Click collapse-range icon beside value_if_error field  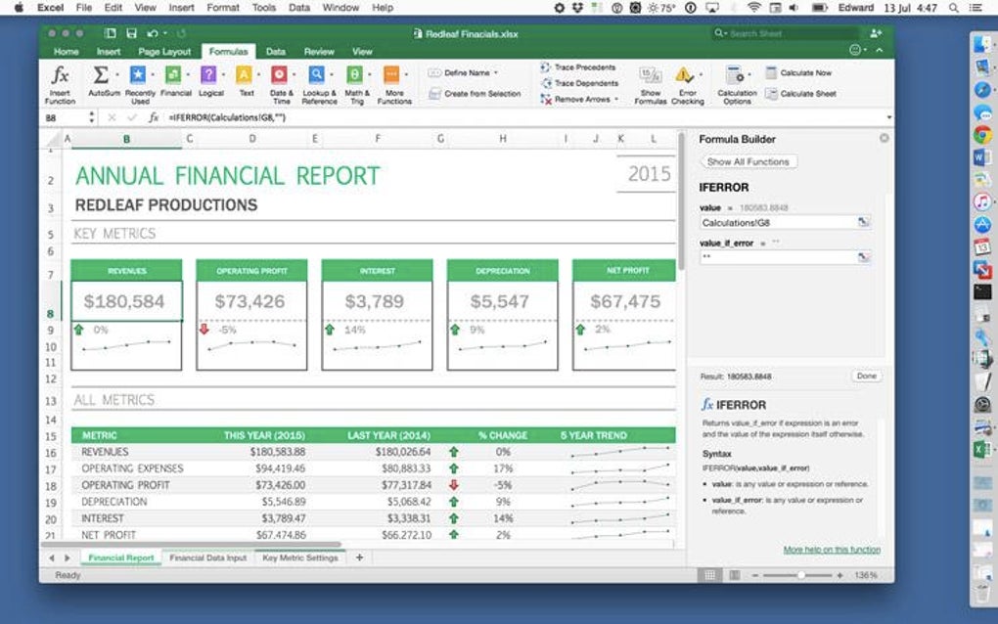pos(863,257)
